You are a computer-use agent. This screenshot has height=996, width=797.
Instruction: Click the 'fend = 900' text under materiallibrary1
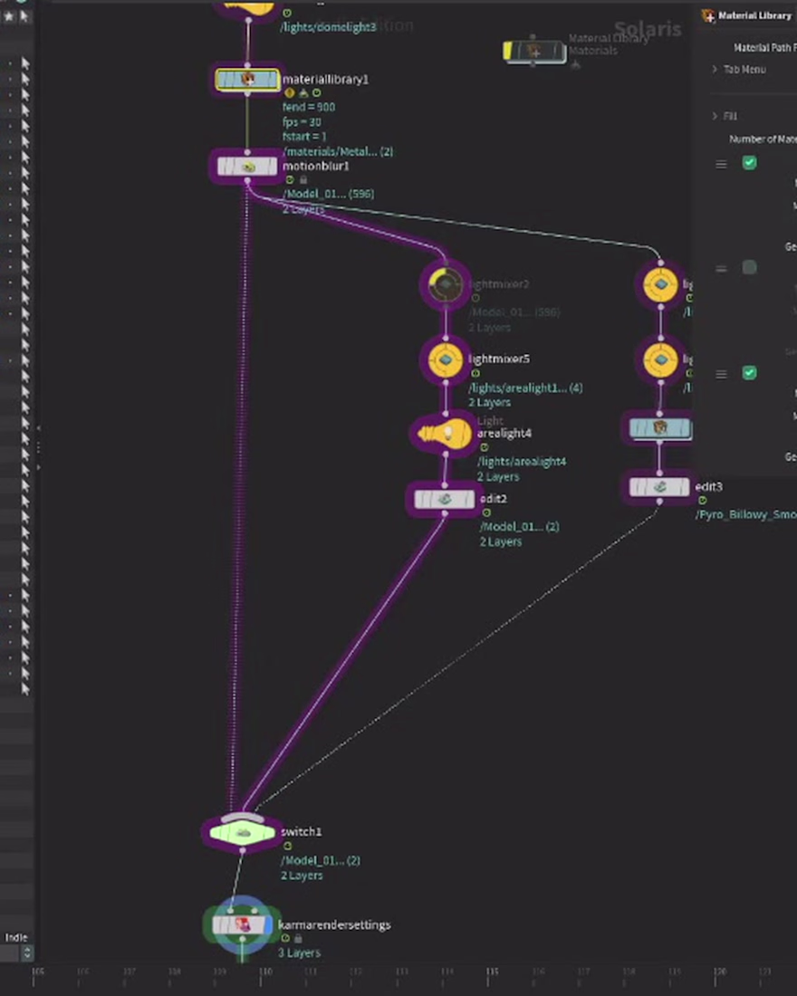click(x=308, y=108)
